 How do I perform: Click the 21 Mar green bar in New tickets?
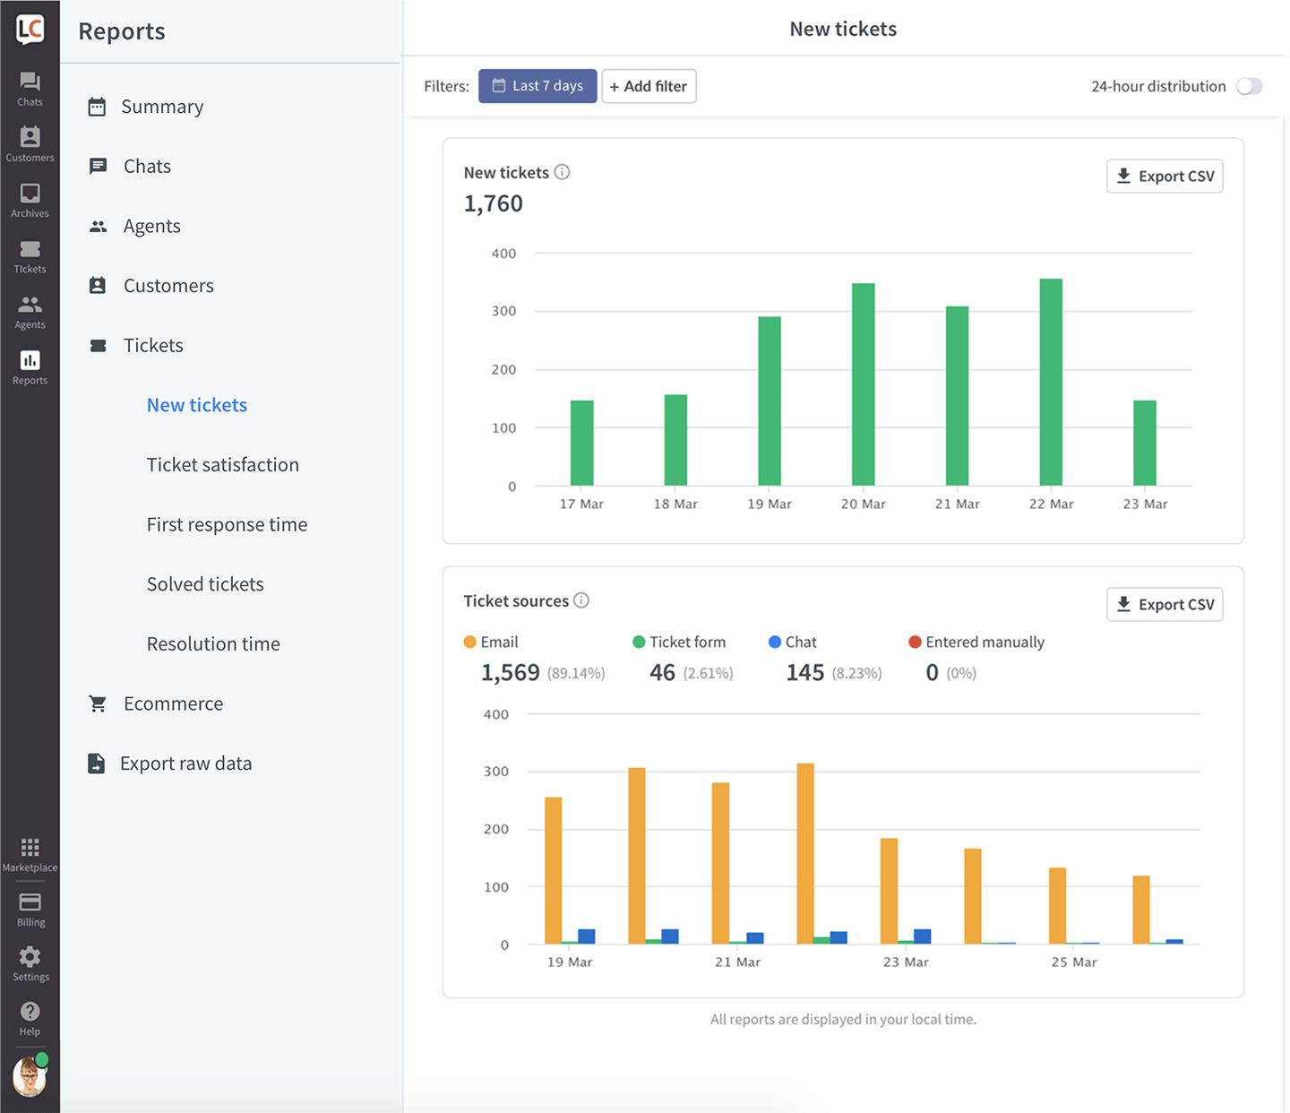point(957,396)
